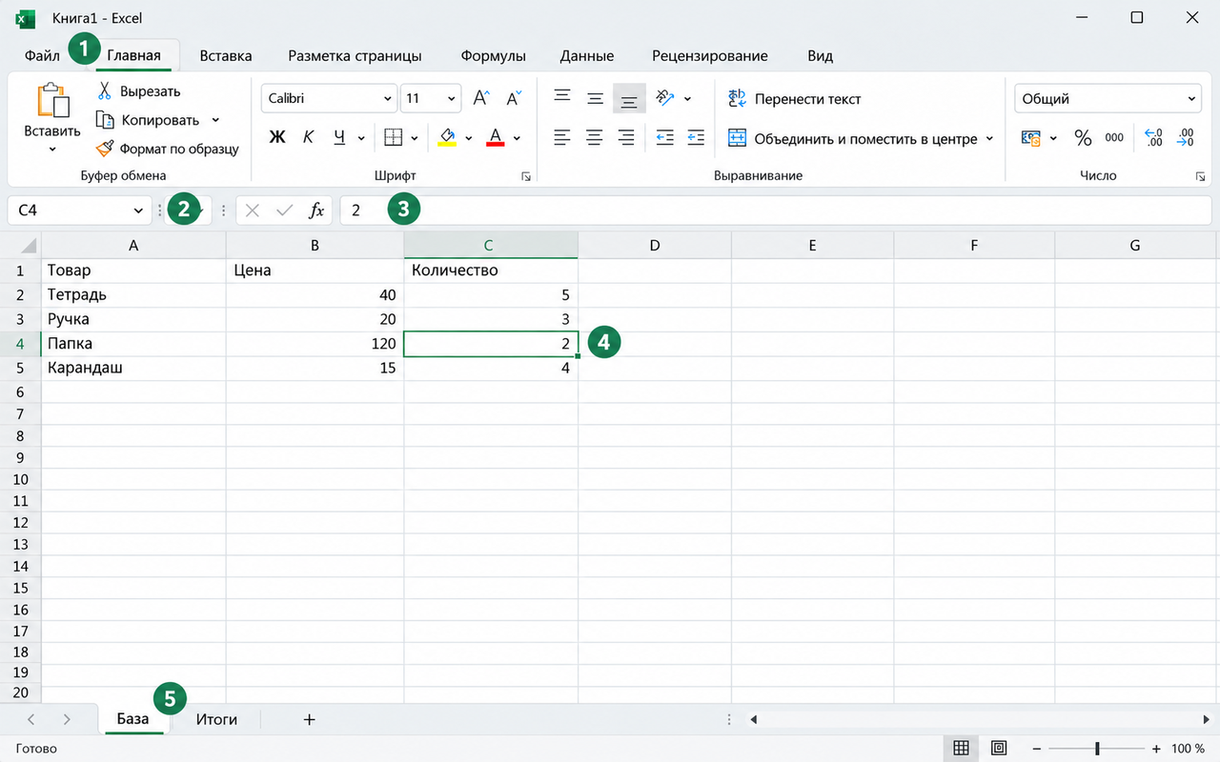1220x762 pixels.
Task: Click the Копировать button
Action: [x=157, y=120]
